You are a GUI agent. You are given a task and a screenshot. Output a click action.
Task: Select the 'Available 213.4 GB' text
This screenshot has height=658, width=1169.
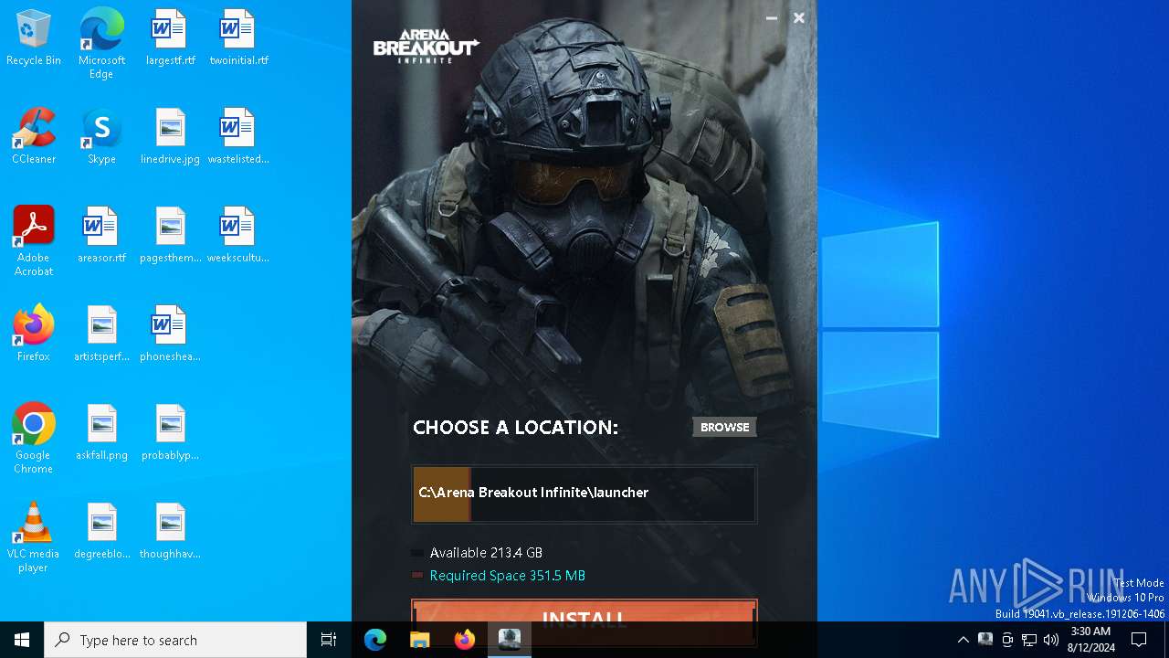(486, 553)
